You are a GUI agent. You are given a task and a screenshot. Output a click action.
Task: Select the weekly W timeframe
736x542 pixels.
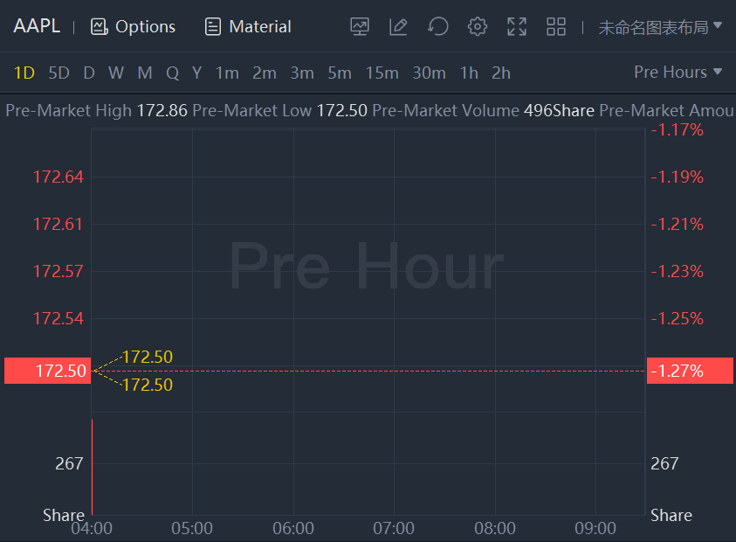[x=116, y=73]
